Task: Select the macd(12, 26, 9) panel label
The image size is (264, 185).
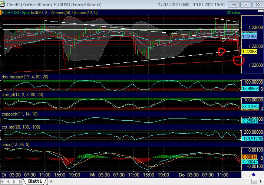Action: pos(15,145)
